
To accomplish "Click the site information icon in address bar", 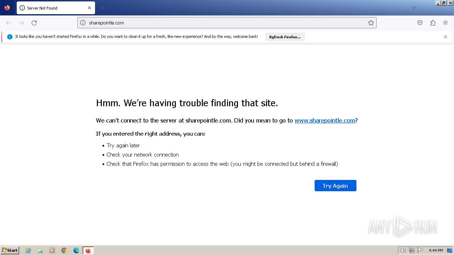I will click(x=83, y=23).
